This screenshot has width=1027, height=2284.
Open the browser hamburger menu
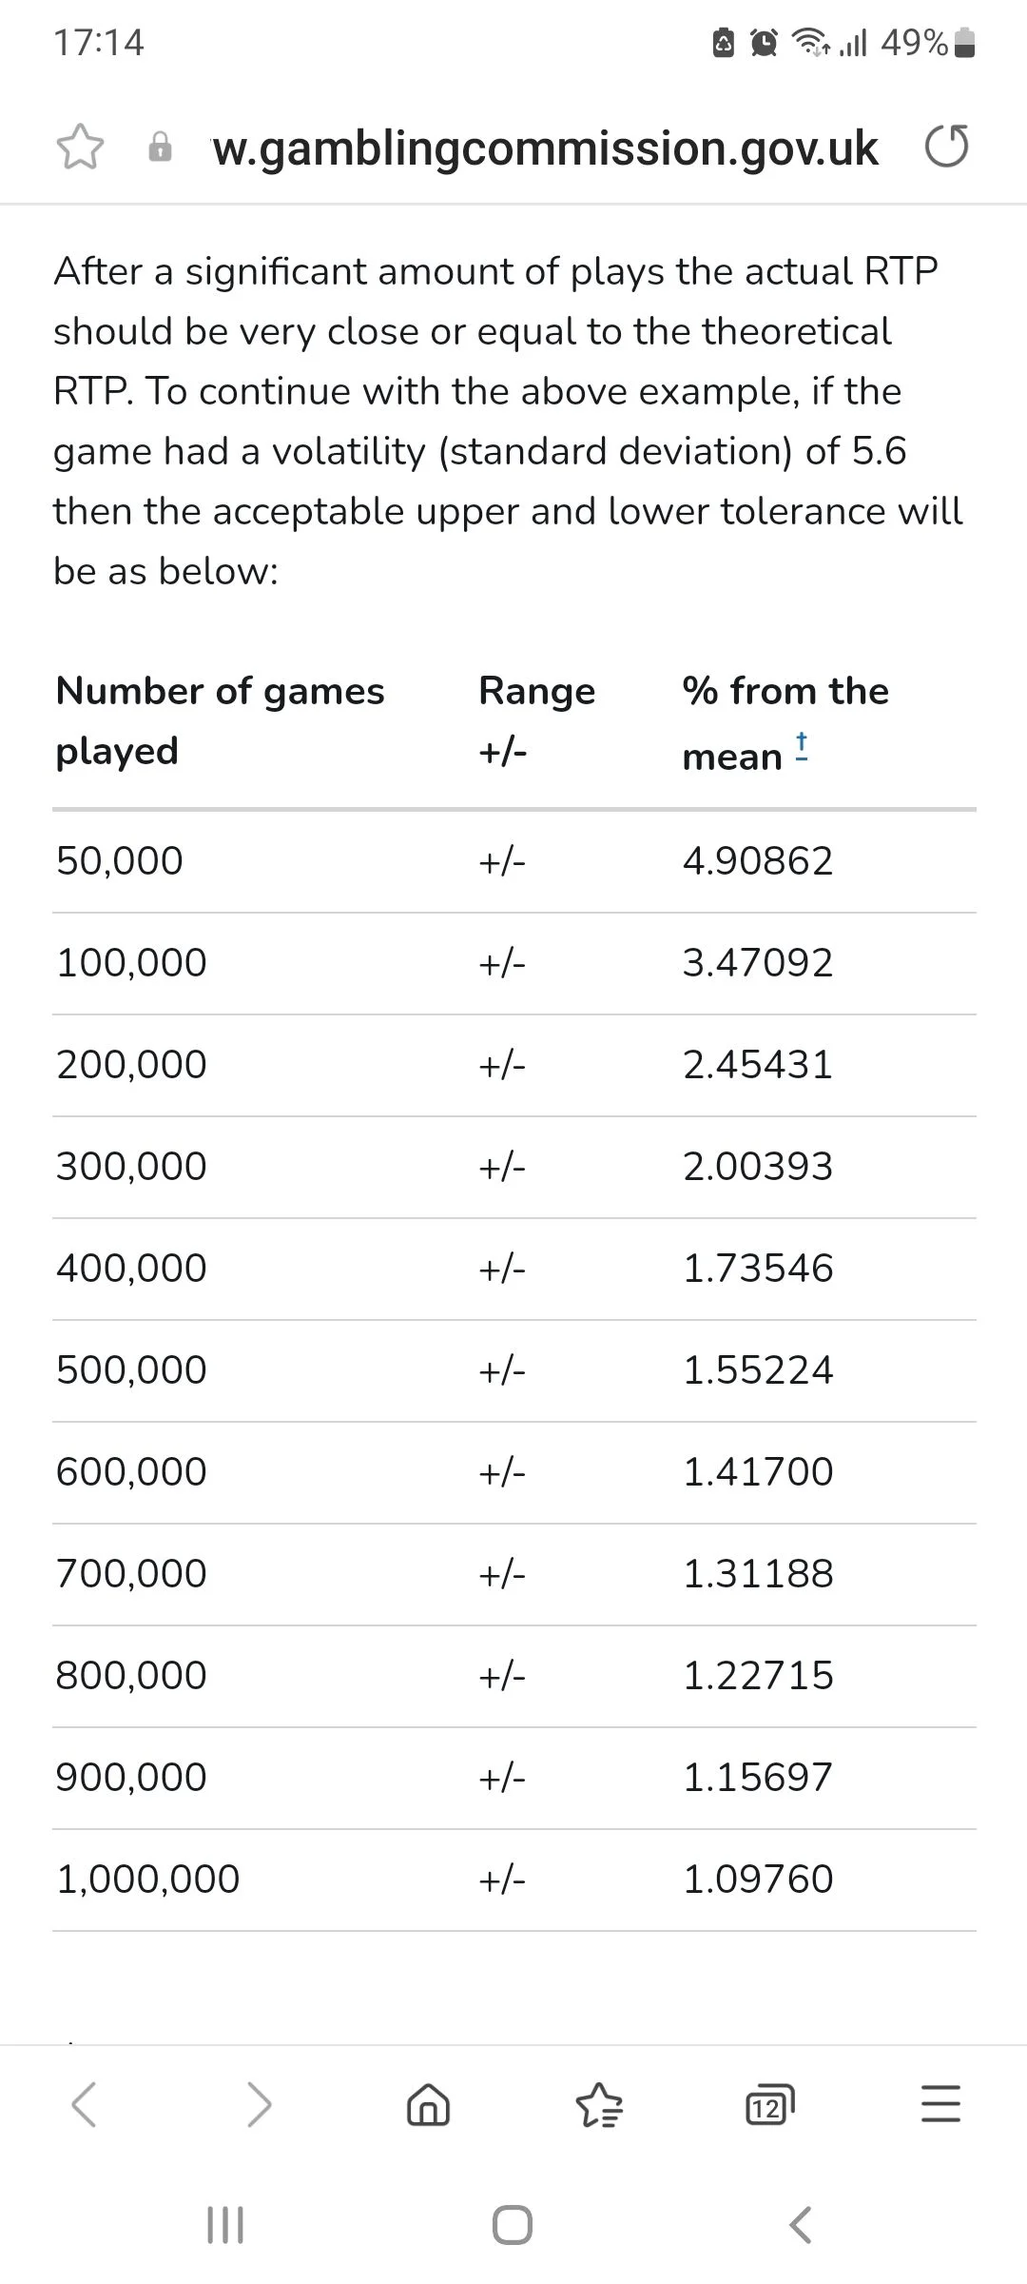pyautogui.click(x=941, y=2104)
